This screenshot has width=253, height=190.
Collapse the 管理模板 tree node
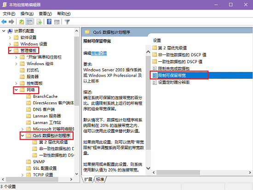click(10, 51)
